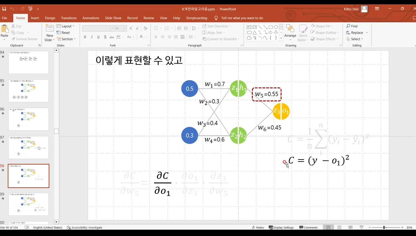Toggle Strikethrough formatting
416x236 pixels.
[112, 37]
